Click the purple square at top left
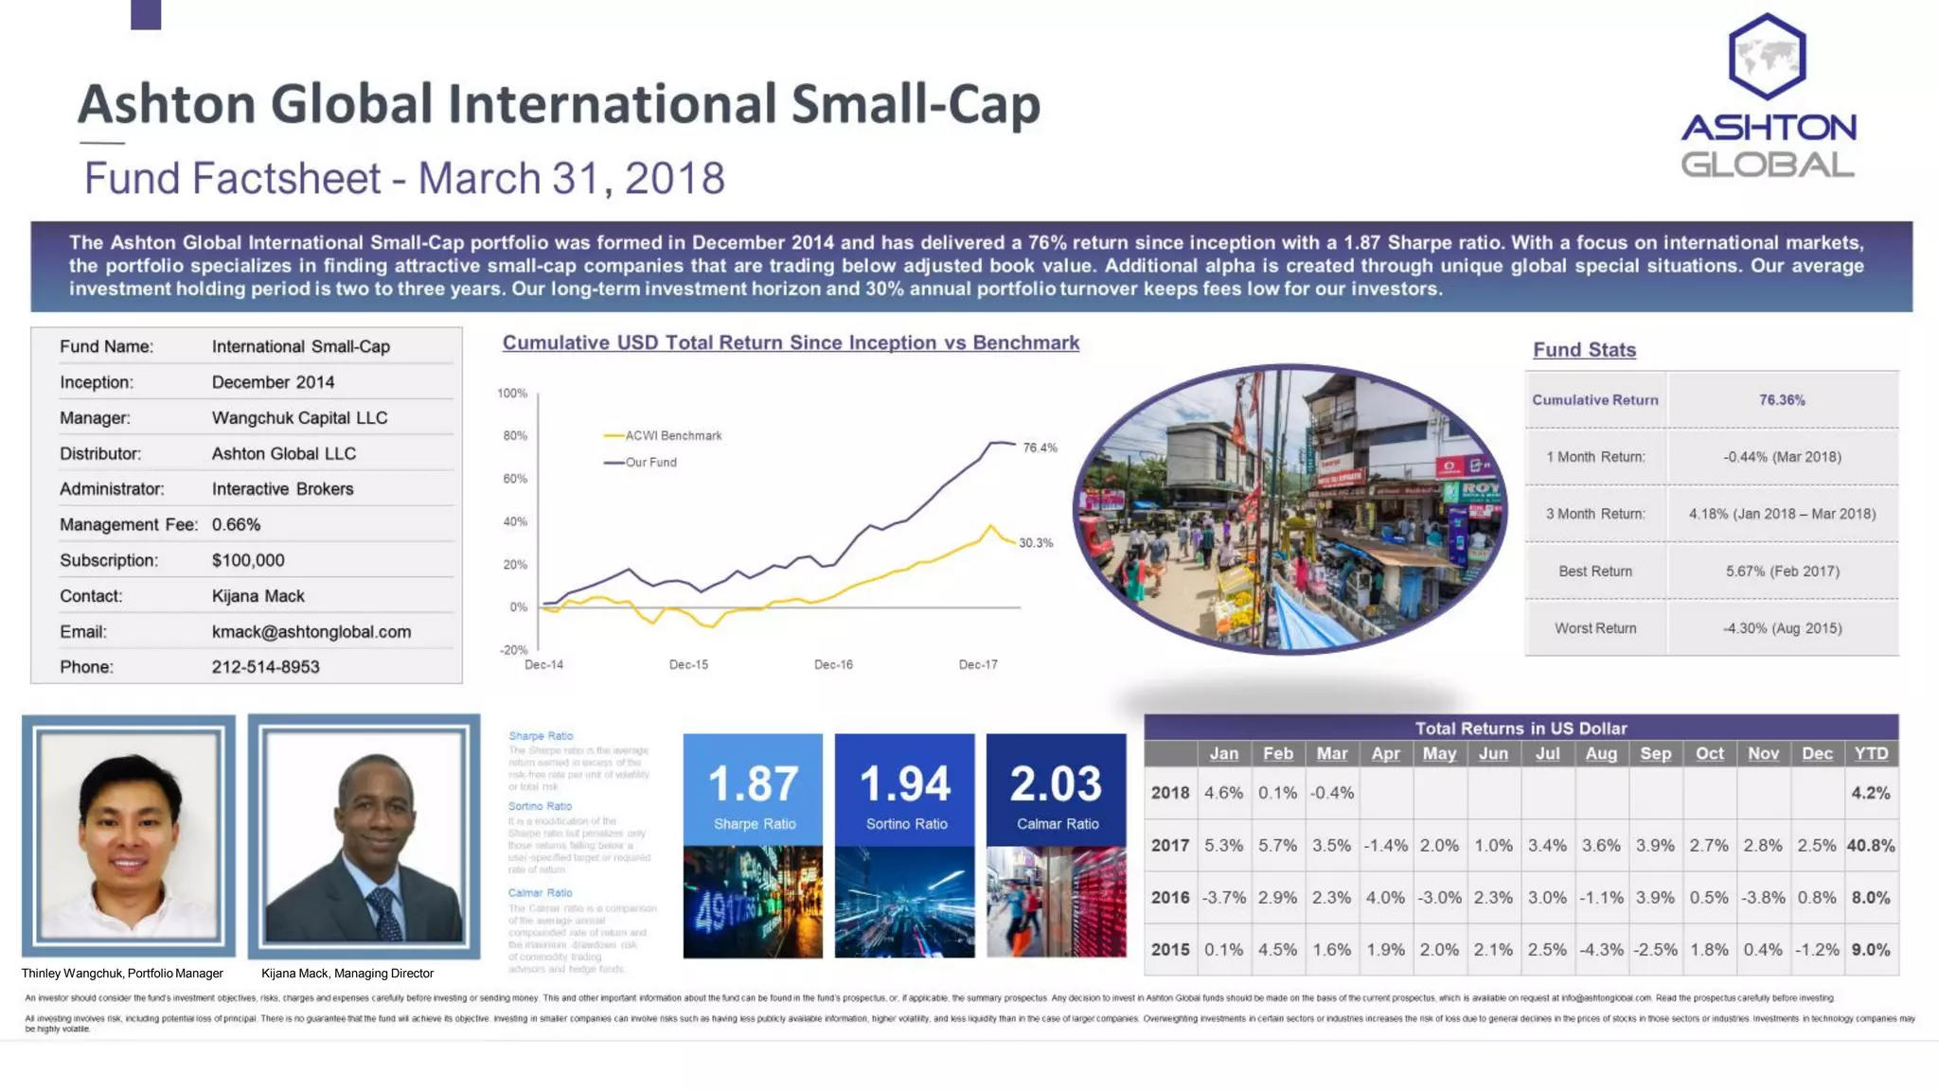Image resolution: width=1939 pixels, height=1090 pixels. 146,14
